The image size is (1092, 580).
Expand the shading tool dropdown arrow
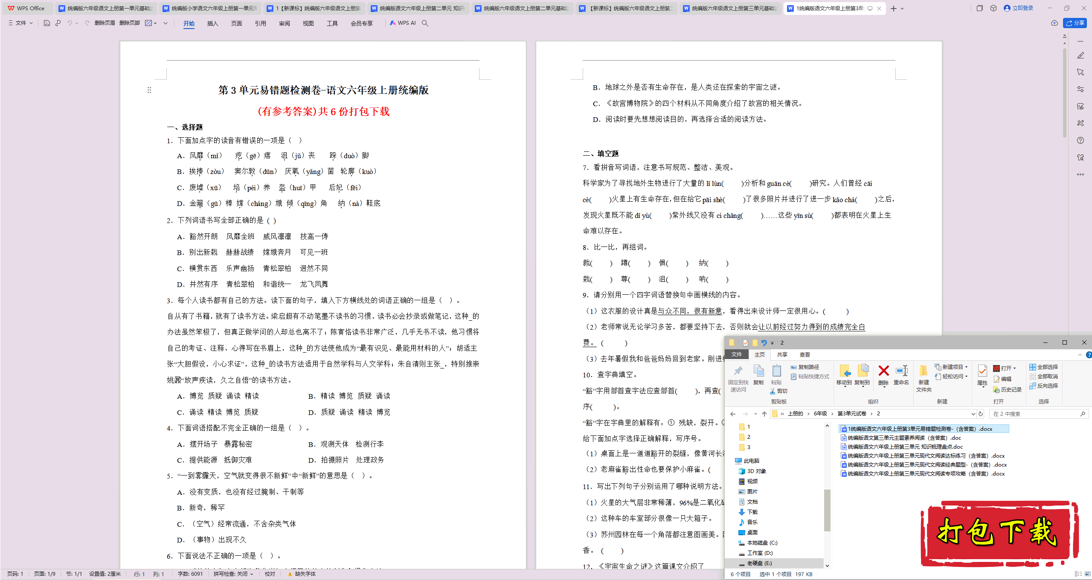pos(155,23)
